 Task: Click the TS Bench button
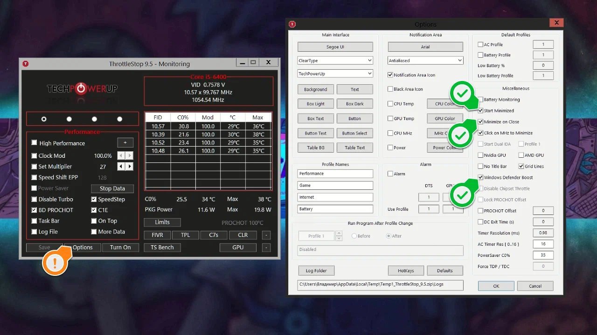[162, 248]
